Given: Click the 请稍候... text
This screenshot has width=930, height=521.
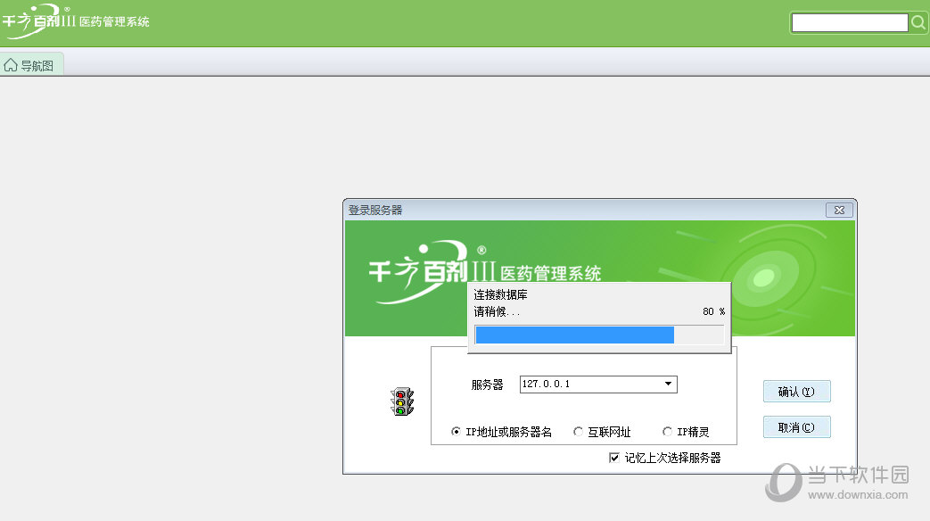Looking at the screenshot, I should pyautogui.click(x=497, y=311).
